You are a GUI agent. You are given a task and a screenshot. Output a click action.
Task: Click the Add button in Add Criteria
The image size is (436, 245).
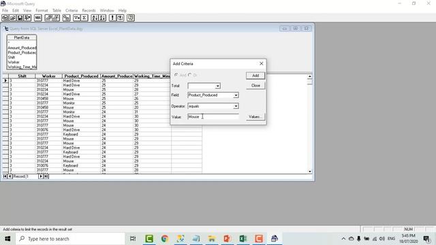point(255,76)
